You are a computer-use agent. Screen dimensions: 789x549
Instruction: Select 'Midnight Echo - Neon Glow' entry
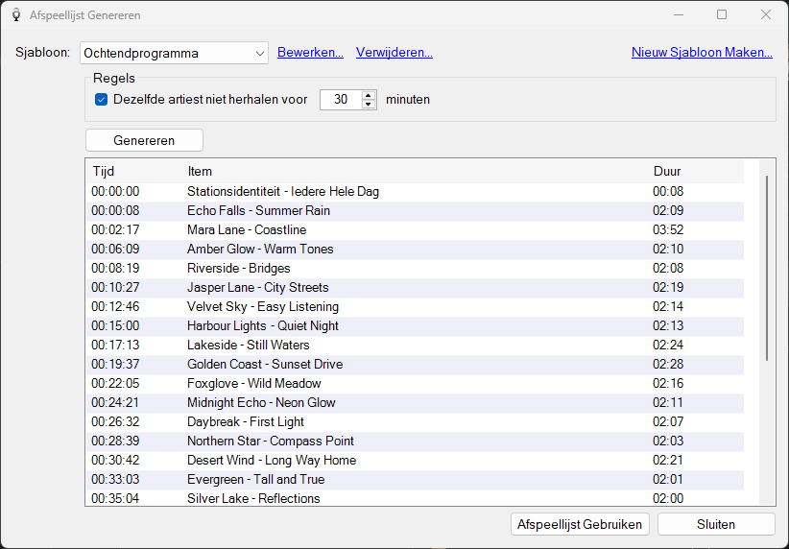[415, 402]
